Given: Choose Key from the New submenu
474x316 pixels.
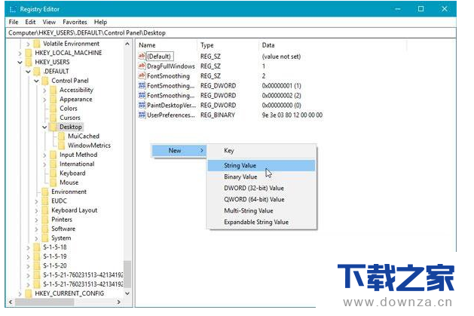Looking at the screenshot, I should [261, 151].
